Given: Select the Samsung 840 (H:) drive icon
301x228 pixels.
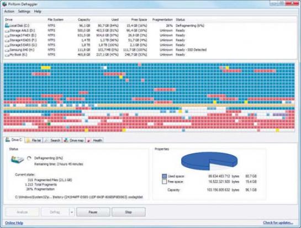Looking at the screenshot, I should 7,50.
